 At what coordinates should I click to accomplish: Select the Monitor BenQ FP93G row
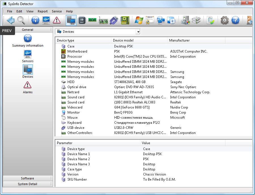click(x=154, y=112)
